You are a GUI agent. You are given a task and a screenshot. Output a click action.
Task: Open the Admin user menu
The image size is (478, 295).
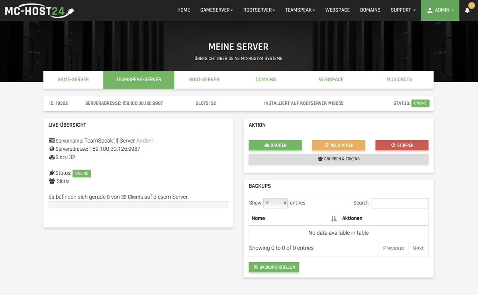coord(440,10)
